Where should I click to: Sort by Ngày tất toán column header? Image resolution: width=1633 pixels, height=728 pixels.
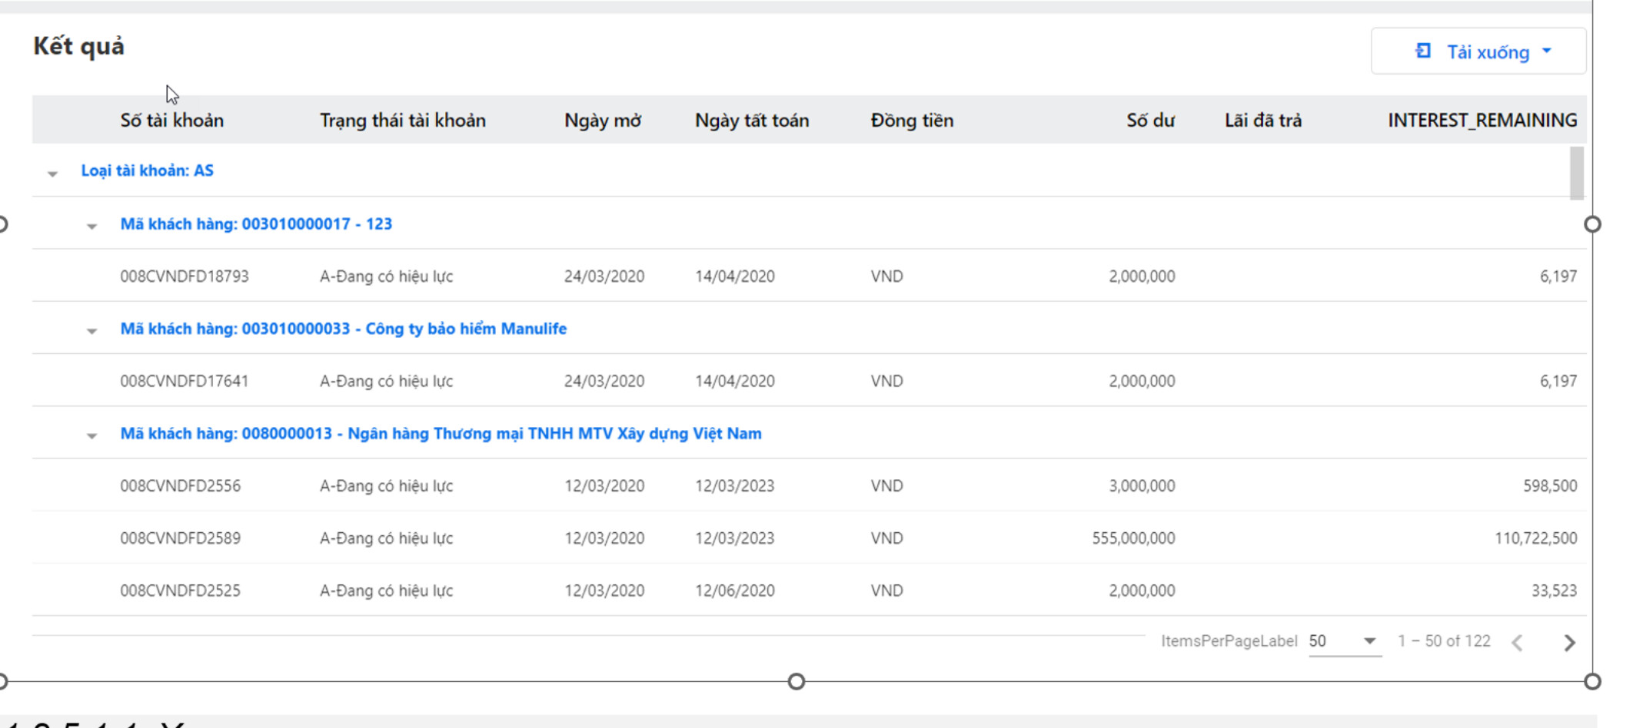point(752,121)
